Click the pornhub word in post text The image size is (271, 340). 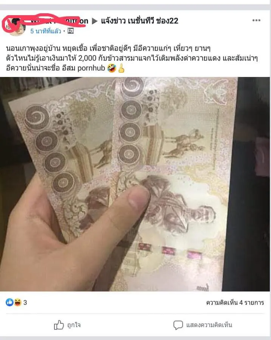(91, 68)
